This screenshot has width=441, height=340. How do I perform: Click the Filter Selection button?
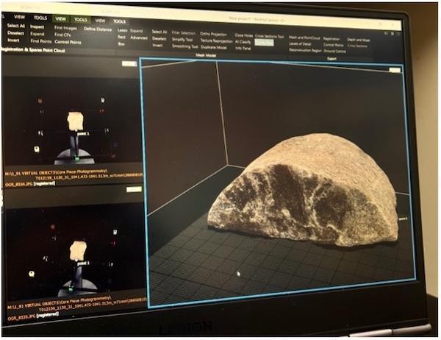183,33
